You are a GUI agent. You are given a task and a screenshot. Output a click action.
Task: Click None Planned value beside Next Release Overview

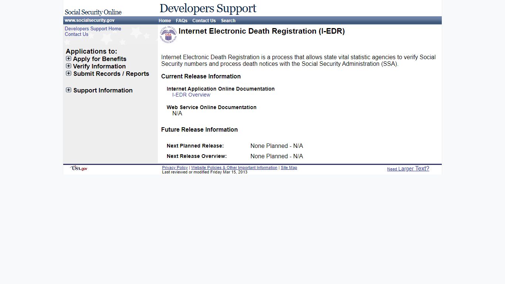277,156
